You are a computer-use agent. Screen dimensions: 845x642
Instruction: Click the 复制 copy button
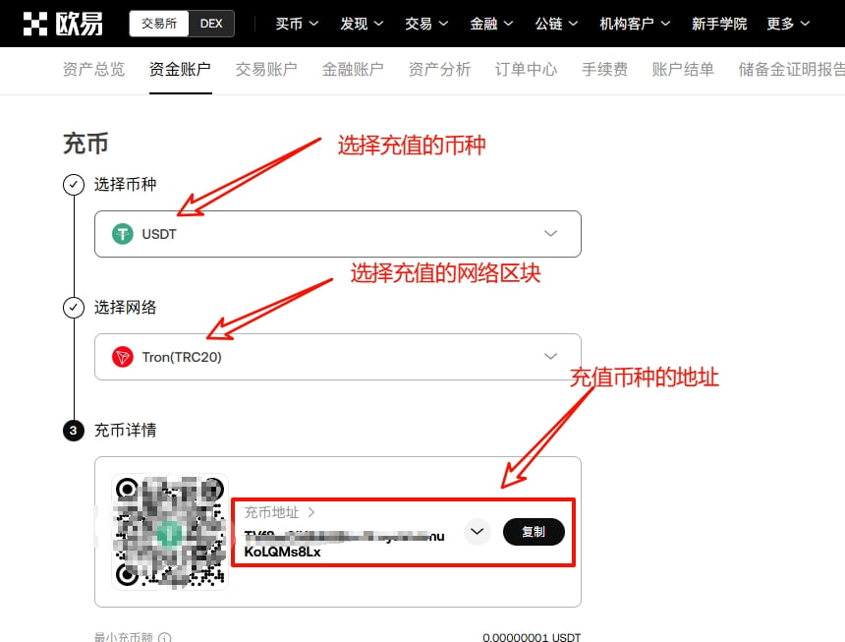point(534,532)
